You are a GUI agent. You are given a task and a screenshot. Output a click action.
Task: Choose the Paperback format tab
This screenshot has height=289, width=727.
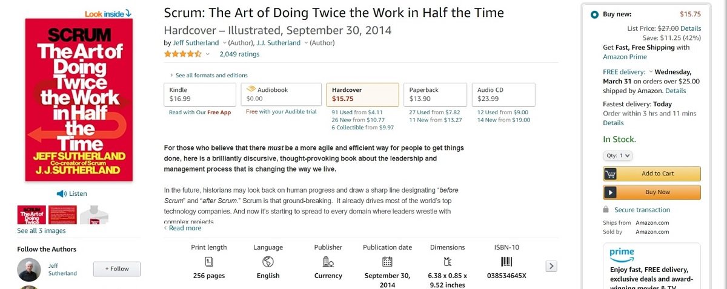434,94
